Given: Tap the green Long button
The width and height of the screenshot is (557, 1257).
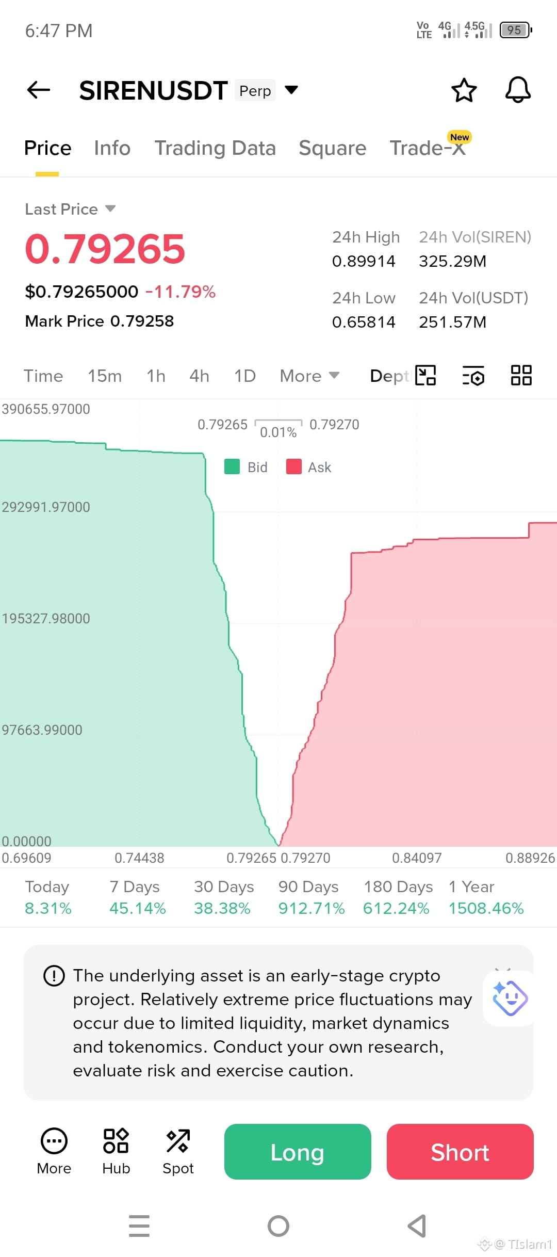Looking at the screenshot, I should tap(298, 1152).
